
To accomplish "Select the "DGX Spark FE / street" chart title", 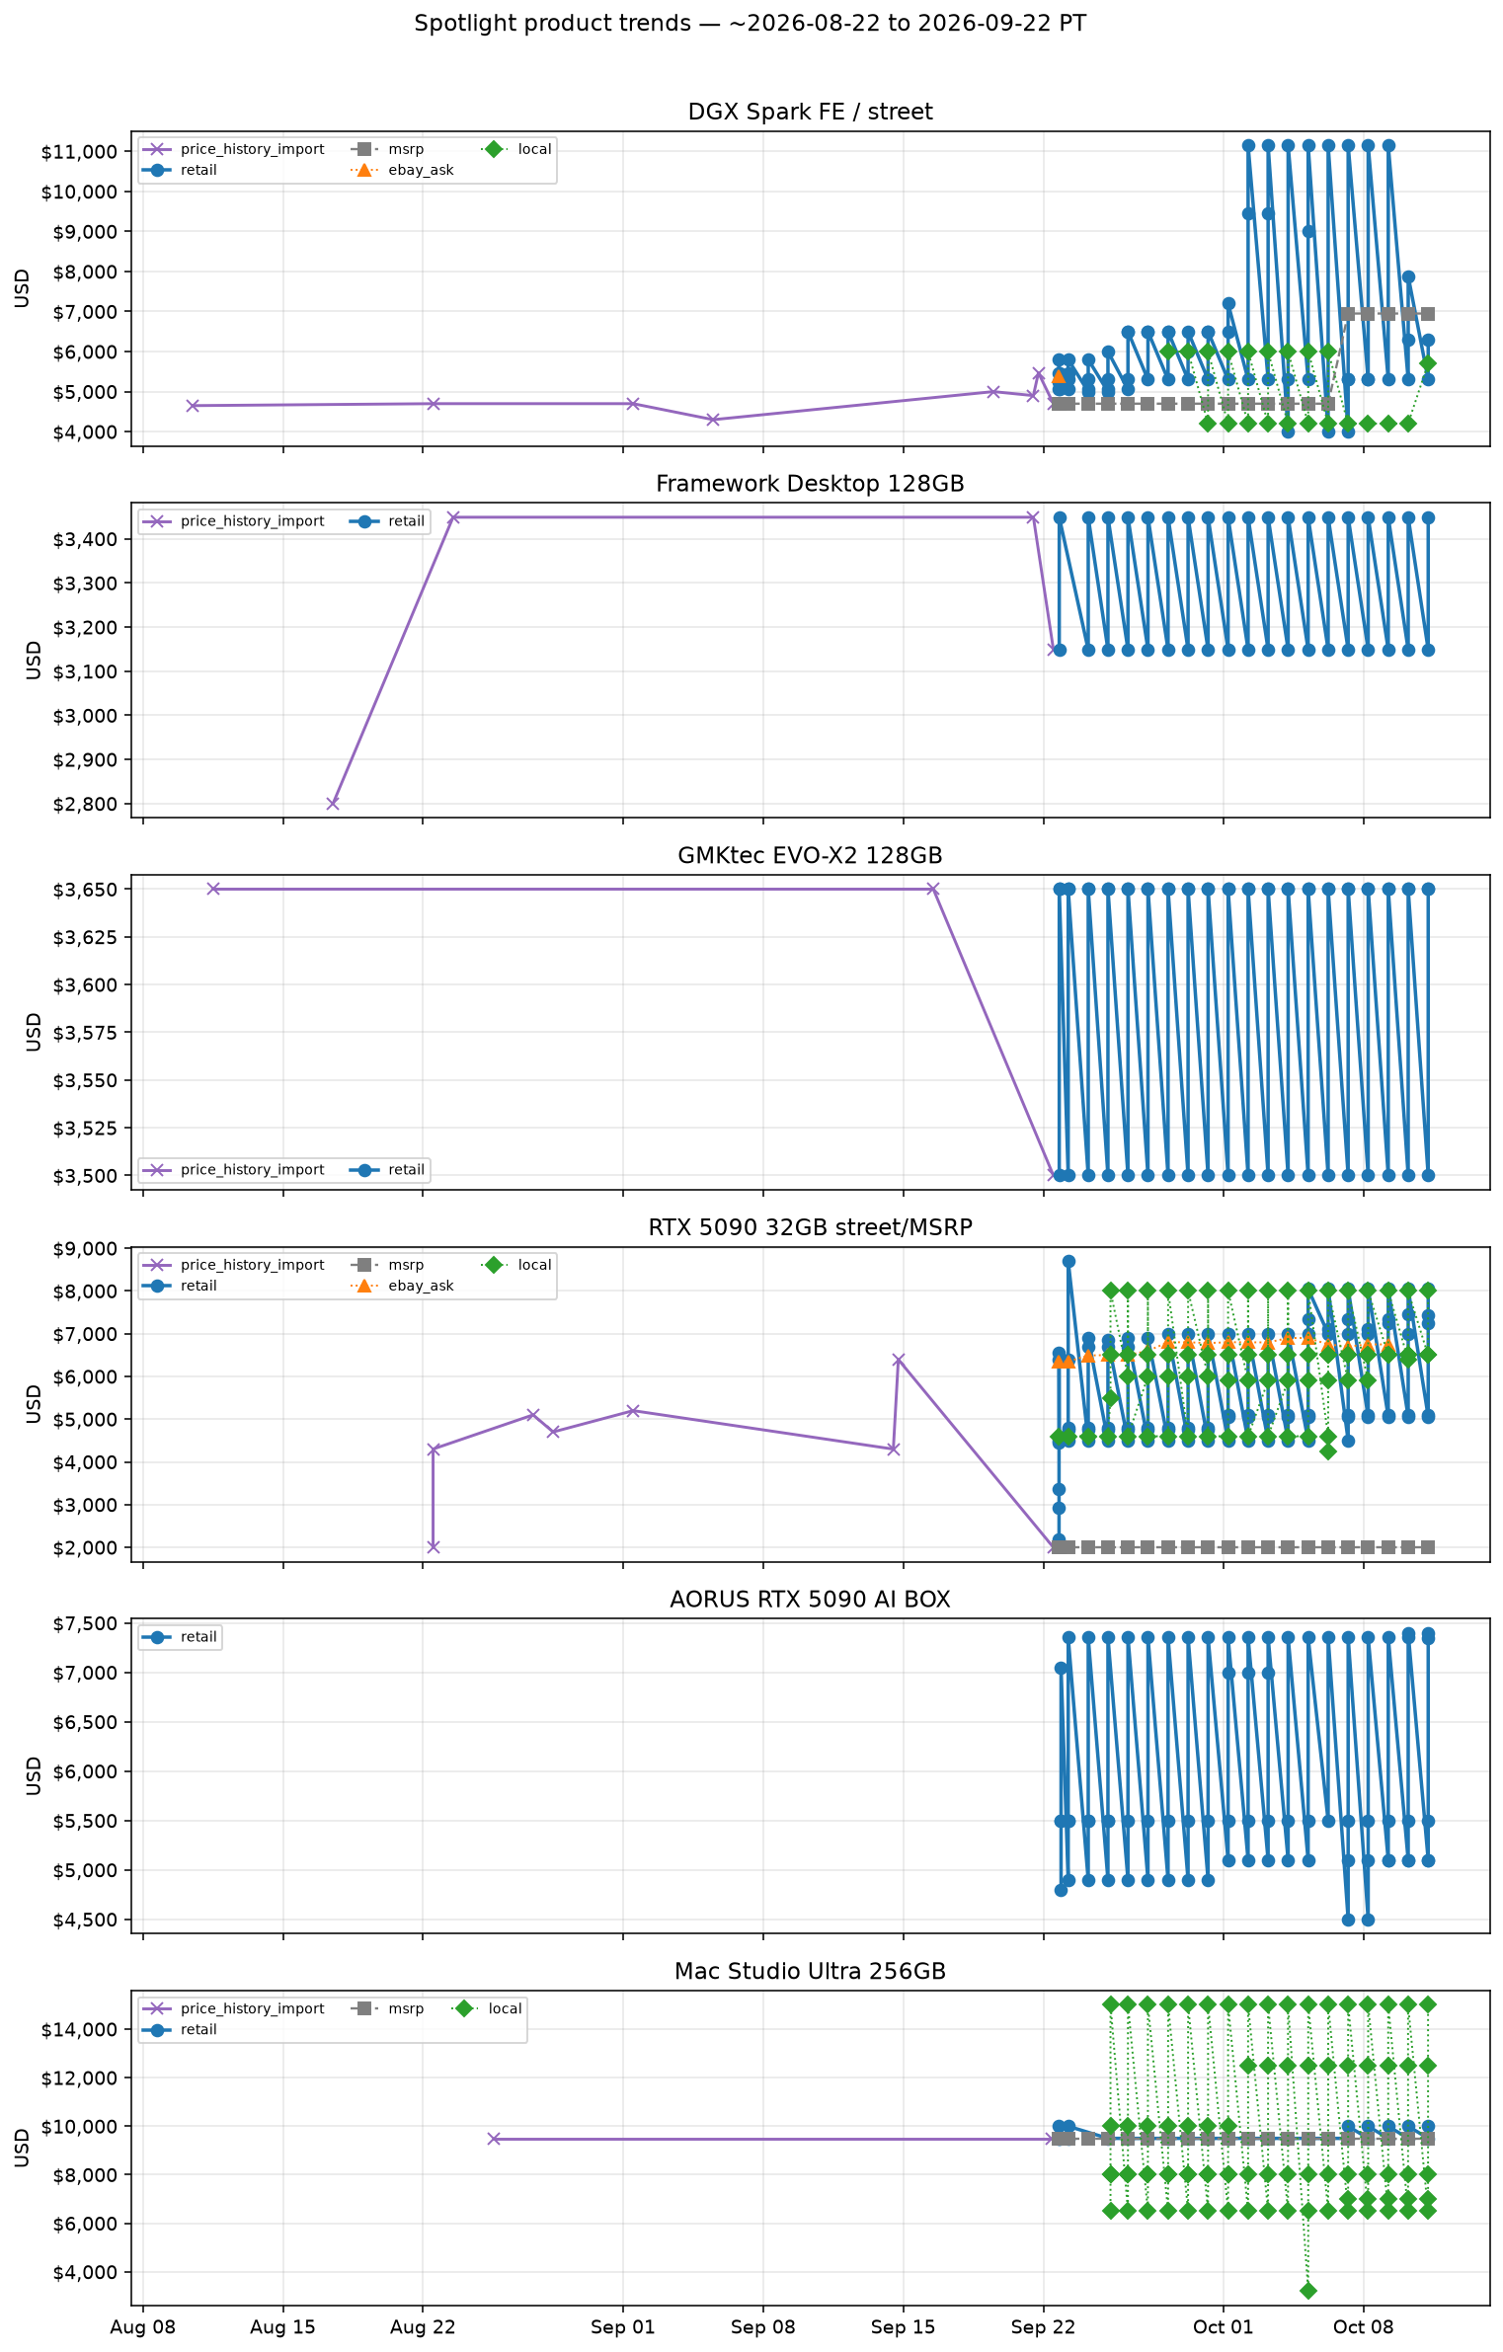I will (810, 113).
